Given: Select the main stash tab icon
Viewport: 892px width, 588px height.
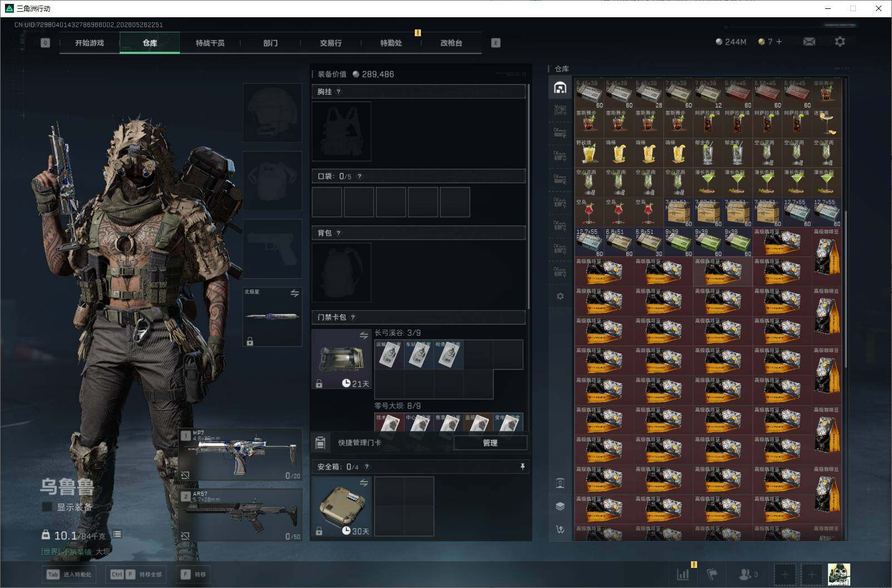Looking at the screenshot, I should [x=560, y=87].
